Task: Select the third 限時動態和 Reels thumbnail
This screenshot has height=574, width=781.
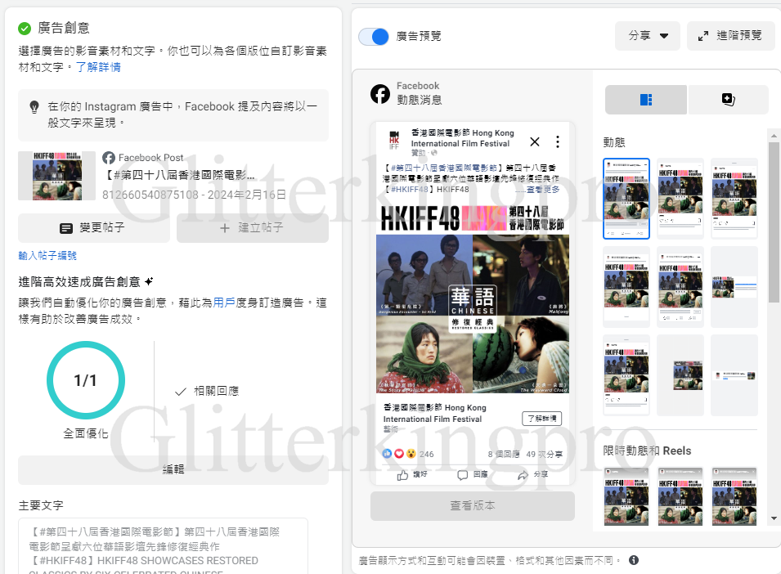Action: 734,497
